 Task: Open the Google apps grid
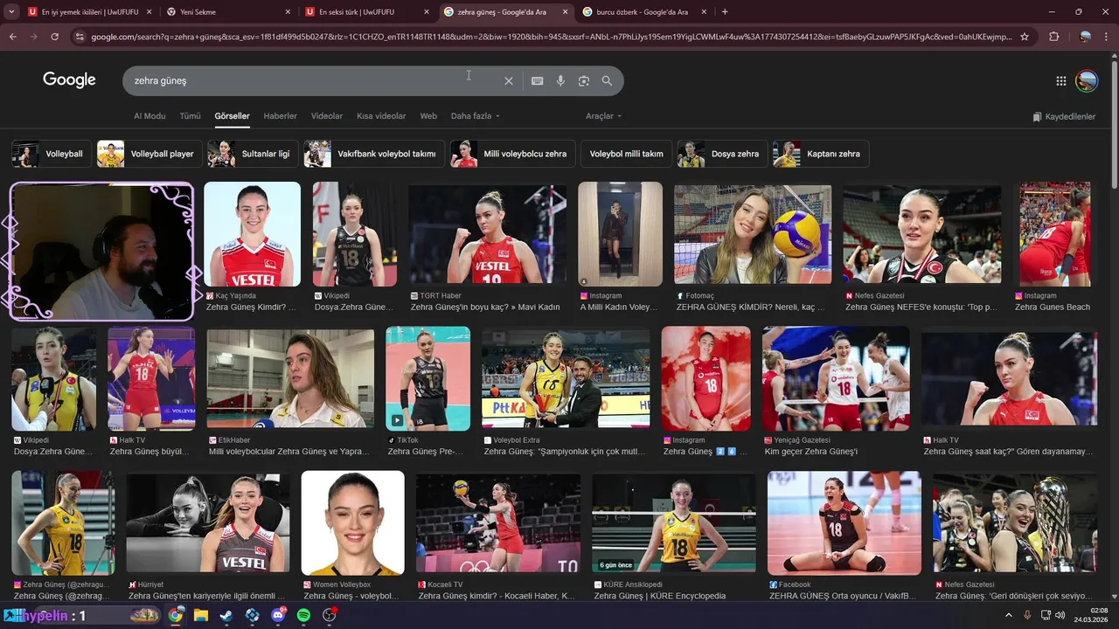[1060, 80]
